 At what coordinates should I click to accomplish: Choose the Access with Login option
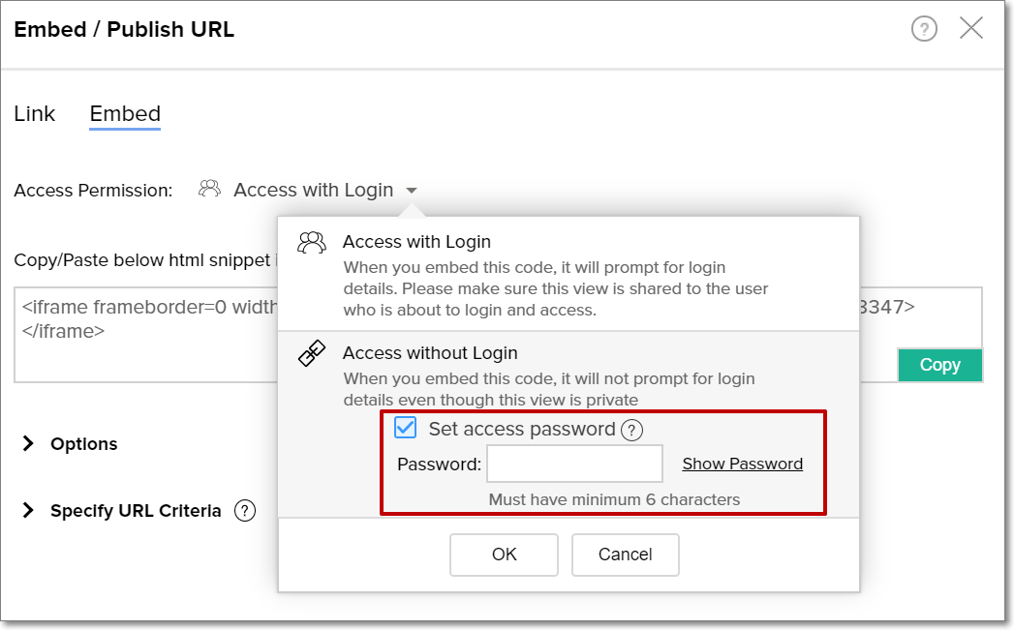coord(416,242)
